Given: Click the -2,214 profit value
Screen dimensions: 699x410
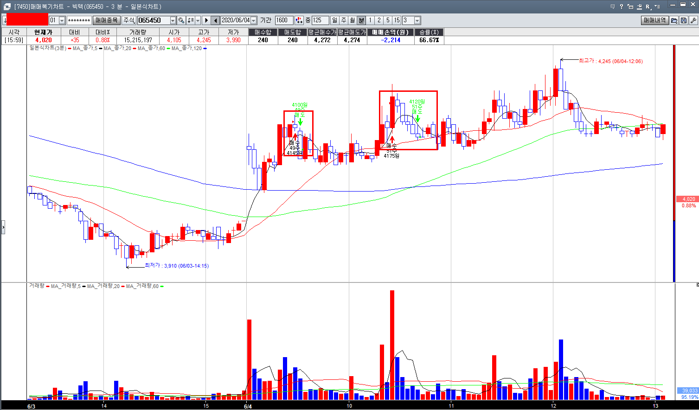Looking at the screenshot, I should [x=391, y=40].
